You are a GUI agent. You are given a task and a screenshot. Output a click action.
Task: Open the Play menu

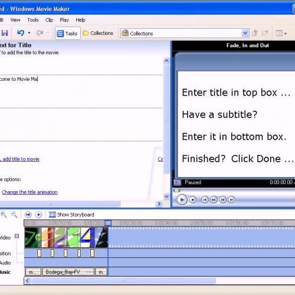point(64,20)
